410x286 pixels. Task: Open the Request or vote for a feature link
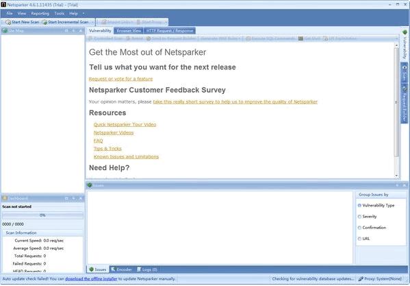tap(120, 79)
